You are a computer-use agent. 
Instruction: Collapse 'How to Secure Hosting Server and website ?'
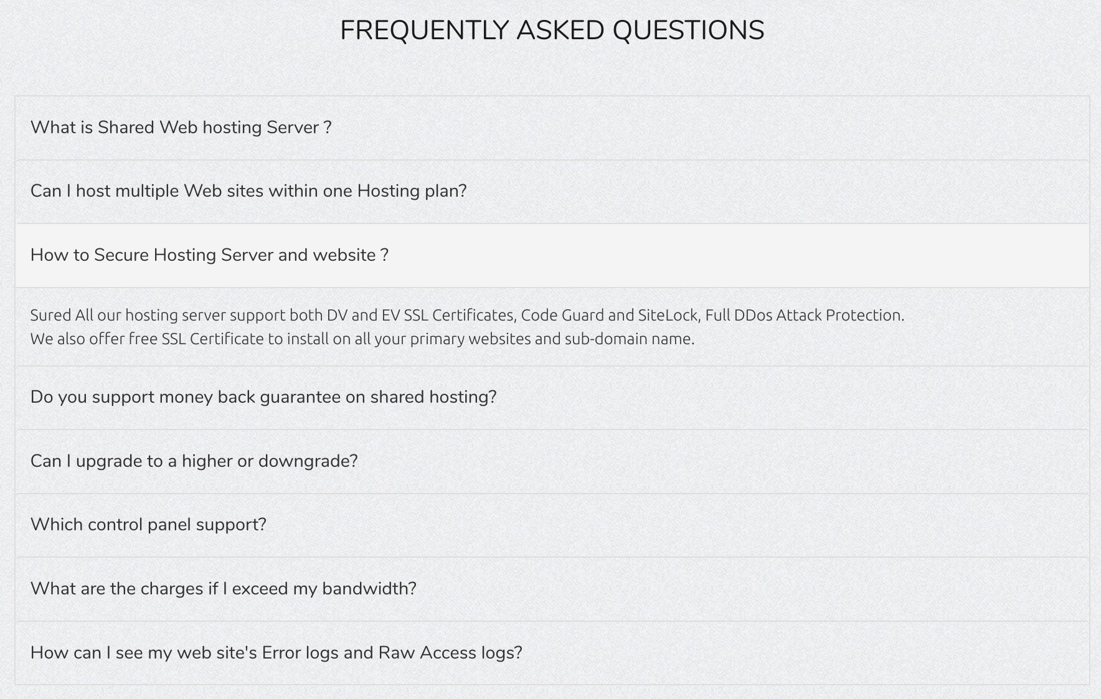point(552,255)
